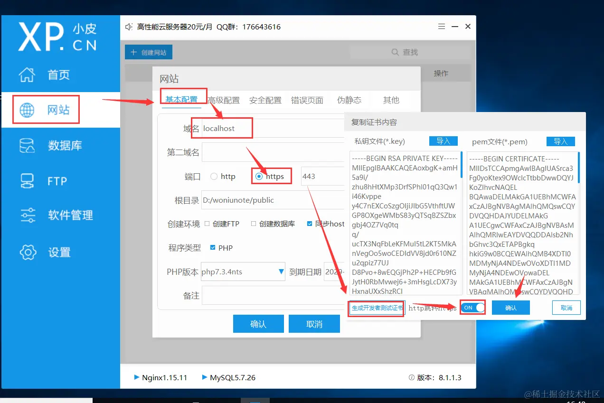Click the globe icon beside 网站

click(27, 110)
